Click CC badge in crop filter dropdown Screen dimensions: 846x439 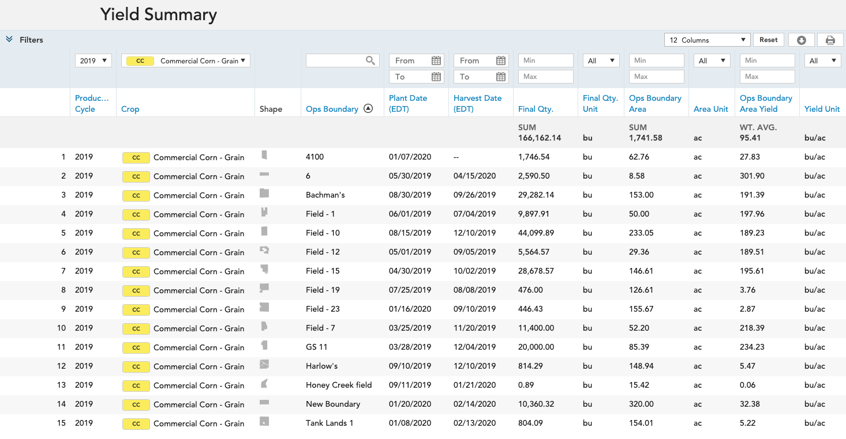140,60
